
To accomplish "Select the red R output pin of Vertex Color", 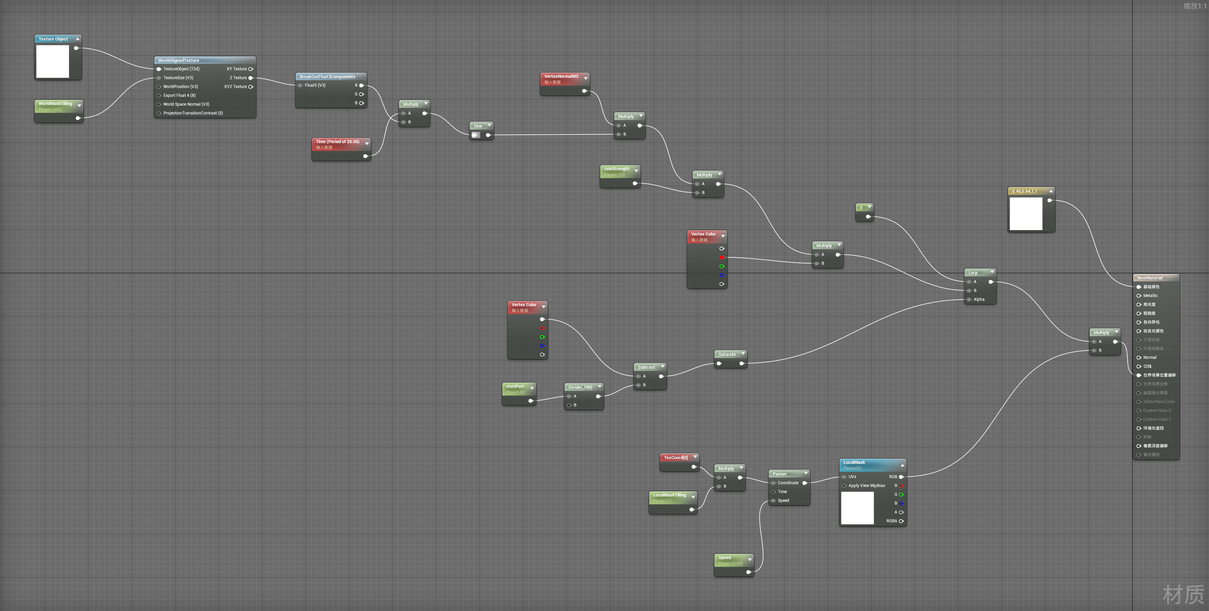I will (x=722, y=257).
